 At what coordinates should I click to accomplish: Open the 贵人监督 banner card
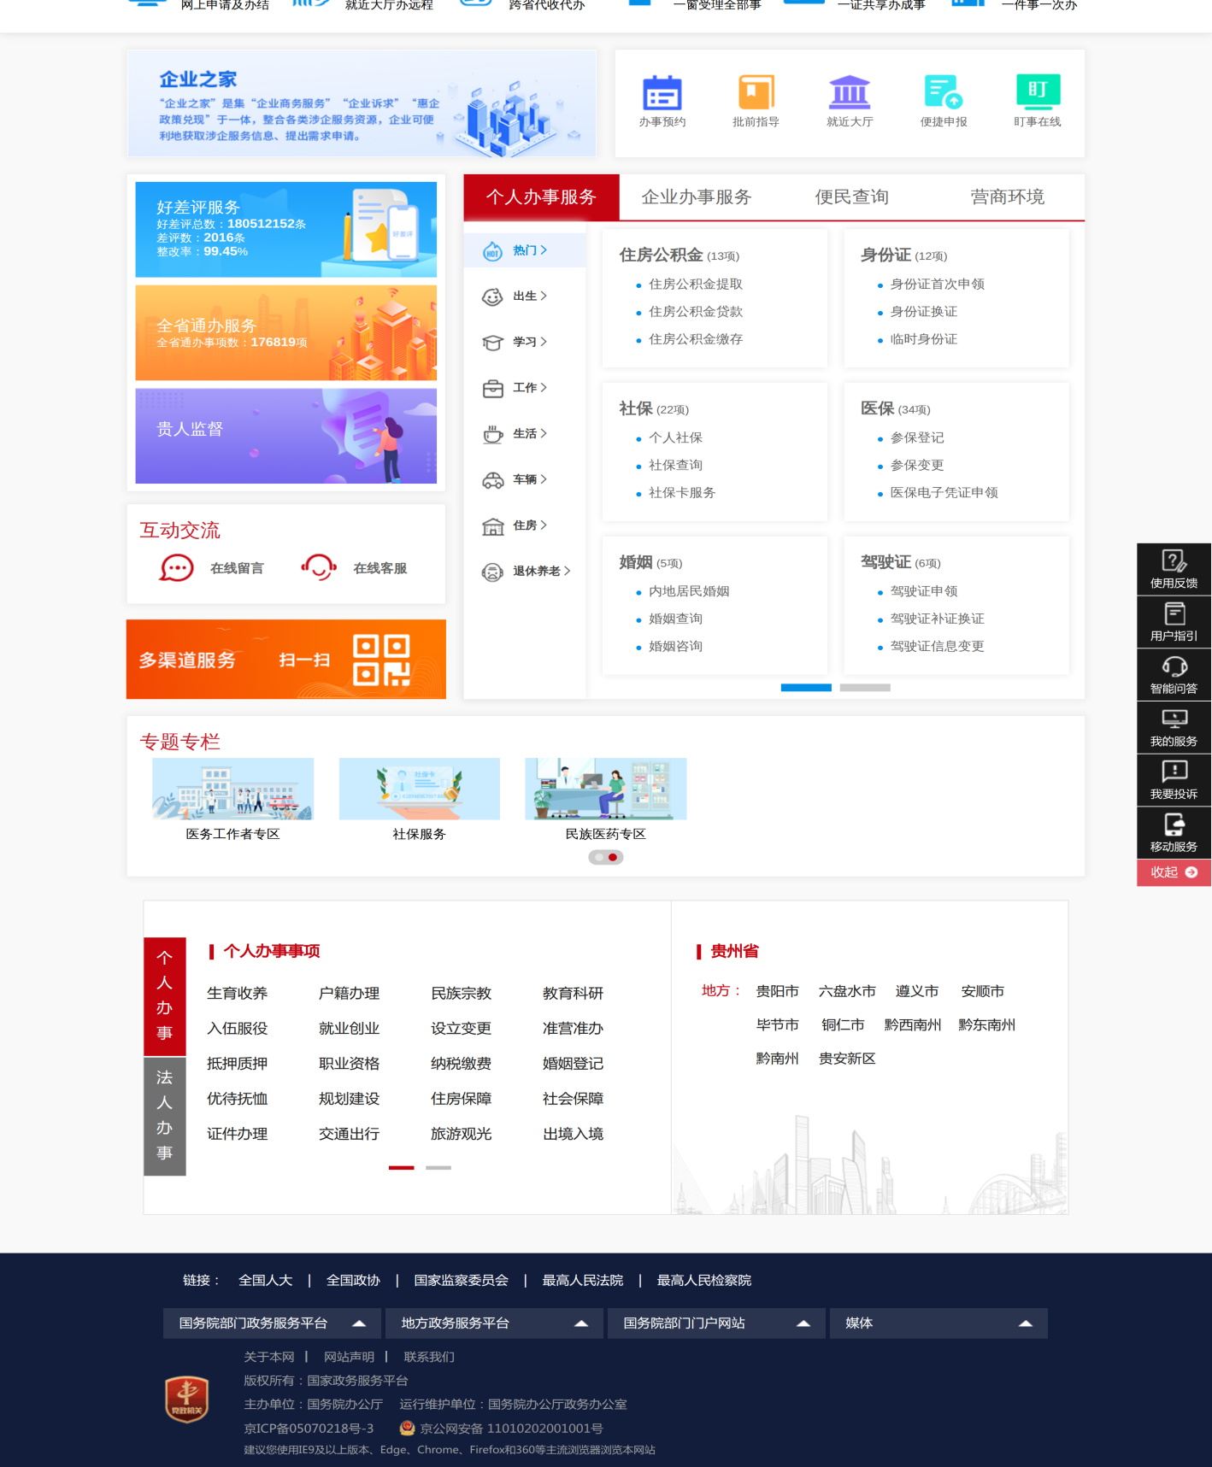tap(285, 437)
